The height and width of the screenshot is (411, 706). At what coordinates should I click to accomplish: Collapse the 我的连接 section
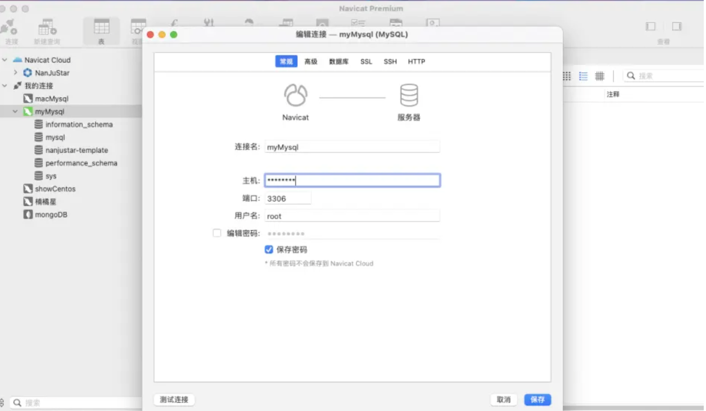pyautogui.click(x=4, y=85)
